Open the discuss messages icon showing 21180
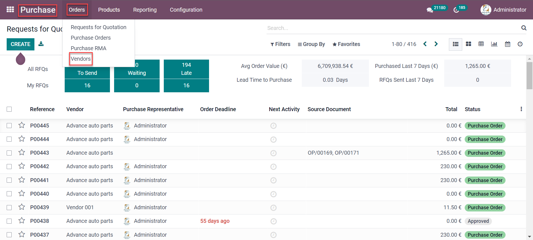This screenshot has width=533, height=240. point(430,10)
